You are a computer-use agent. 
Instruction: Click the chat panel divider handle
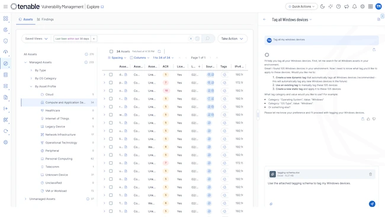point(258,115)
